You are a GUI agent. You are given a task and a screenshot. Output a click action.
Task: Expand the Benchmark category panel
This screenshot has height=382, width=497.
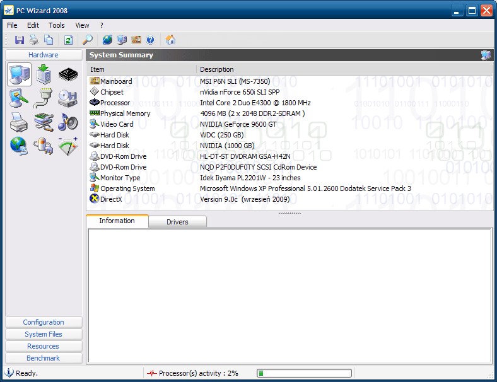tap(44, 358)
